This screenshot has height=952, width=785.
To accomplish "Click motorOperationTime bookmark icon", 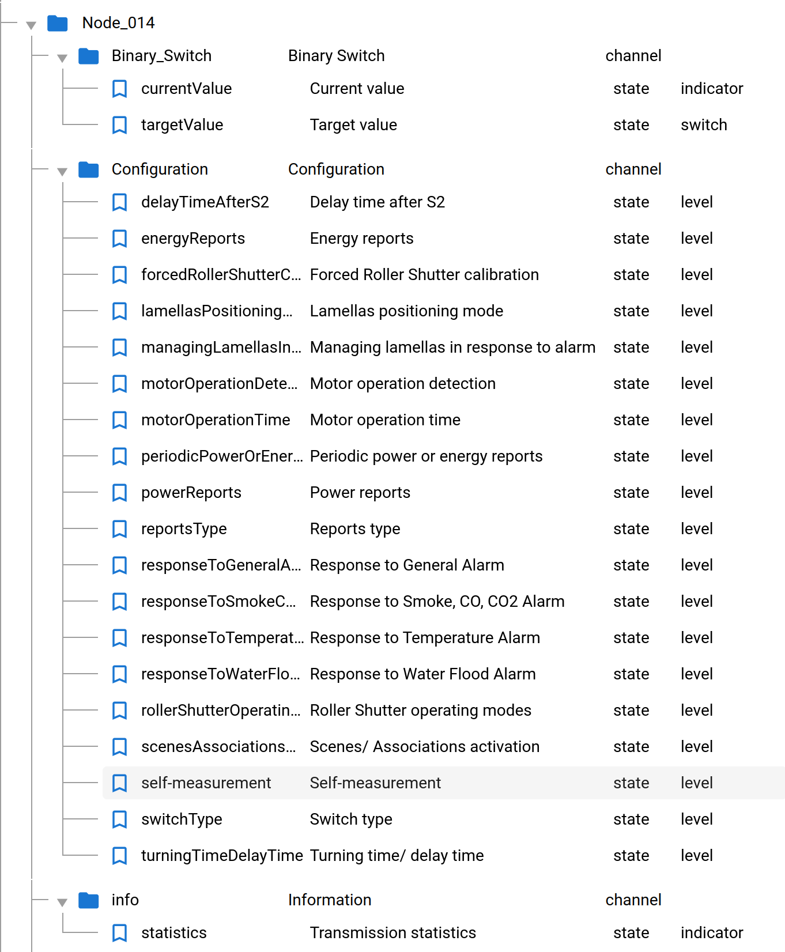I will (x=119, y=420).
